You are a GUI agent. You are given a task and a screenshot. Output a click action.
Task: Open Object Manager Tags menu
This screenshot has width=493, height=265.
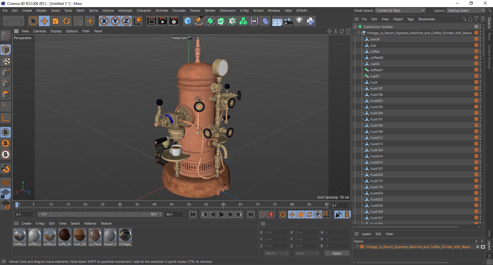coord(410,19)
